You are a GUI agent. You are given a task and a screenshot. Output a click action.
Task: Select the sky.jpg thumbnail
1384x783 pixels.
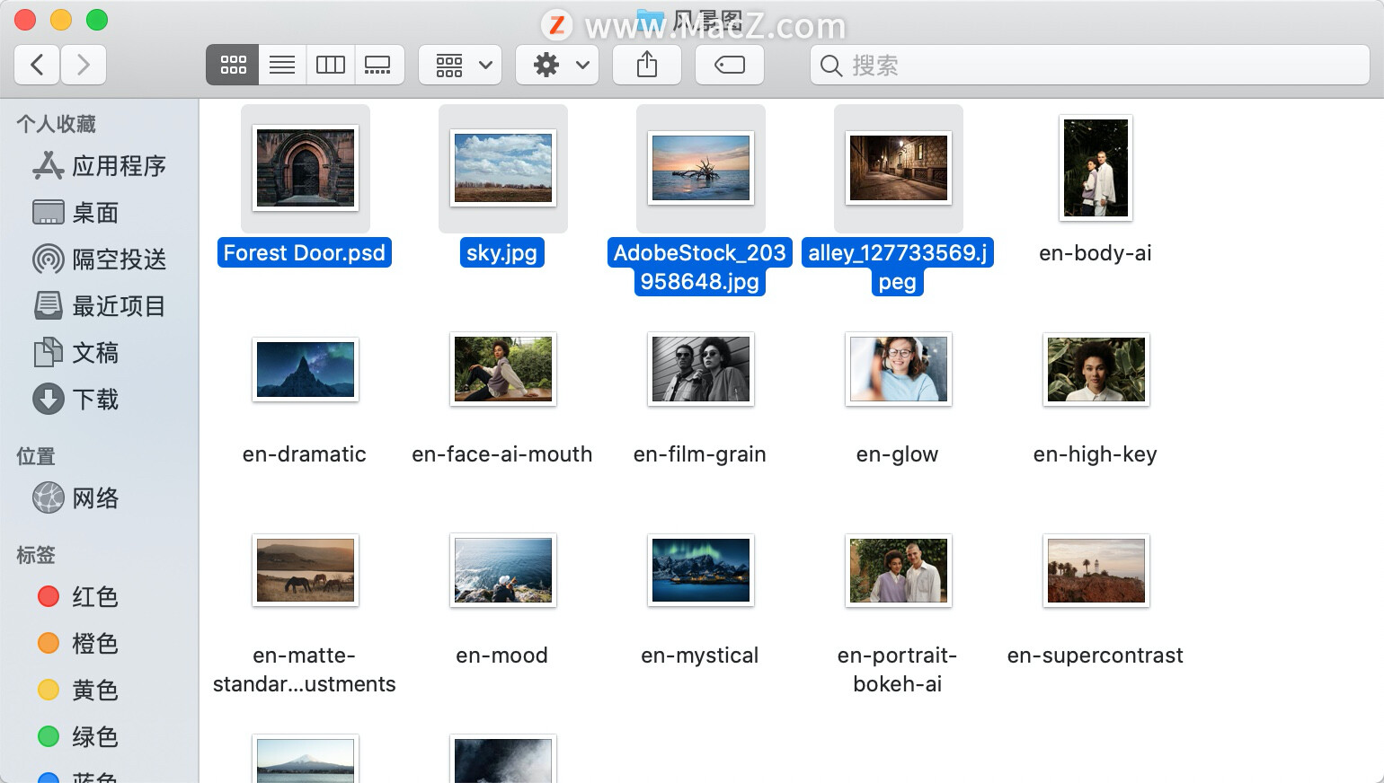coord(503,168)
